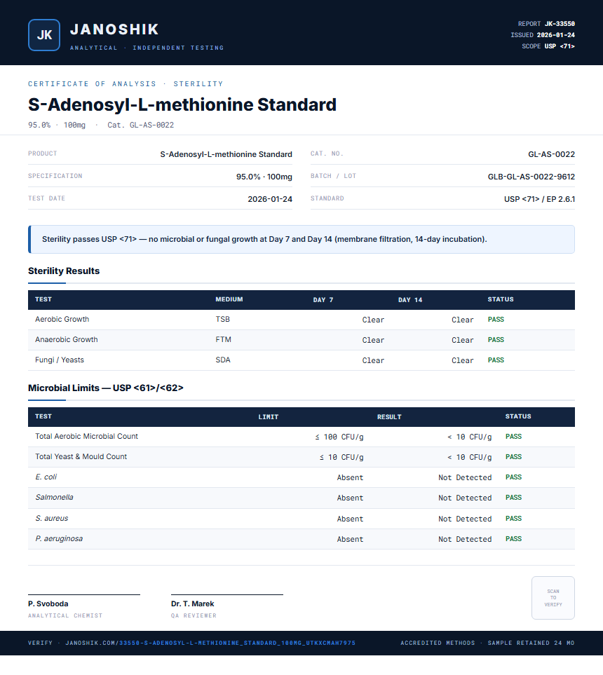The width and height of the screenshot is (603, 675).
Task: Click Total Aerobic Microbial Count row label
Action: (86, 436)
